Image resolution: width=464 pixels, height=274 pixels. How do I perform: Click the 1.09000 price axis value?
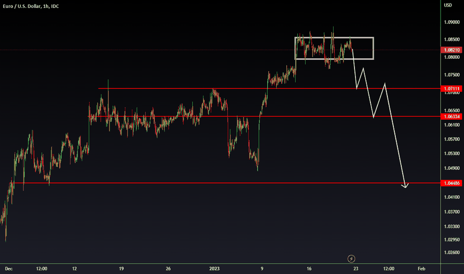[x=452, y=22]
